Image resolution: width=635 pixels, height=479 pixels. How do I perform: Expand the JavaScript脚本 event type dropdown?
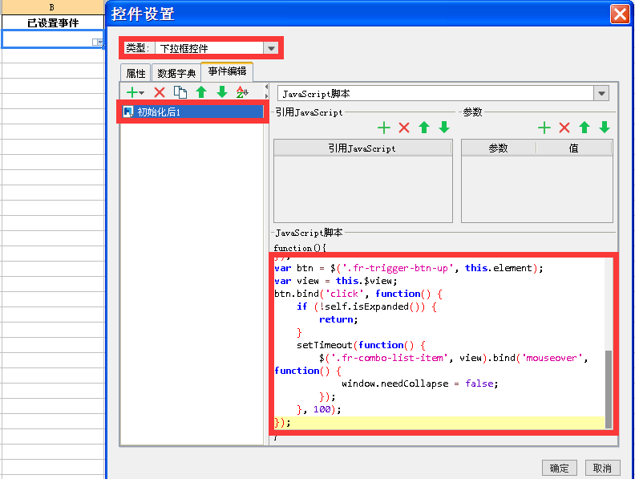[x=602, y=94]
